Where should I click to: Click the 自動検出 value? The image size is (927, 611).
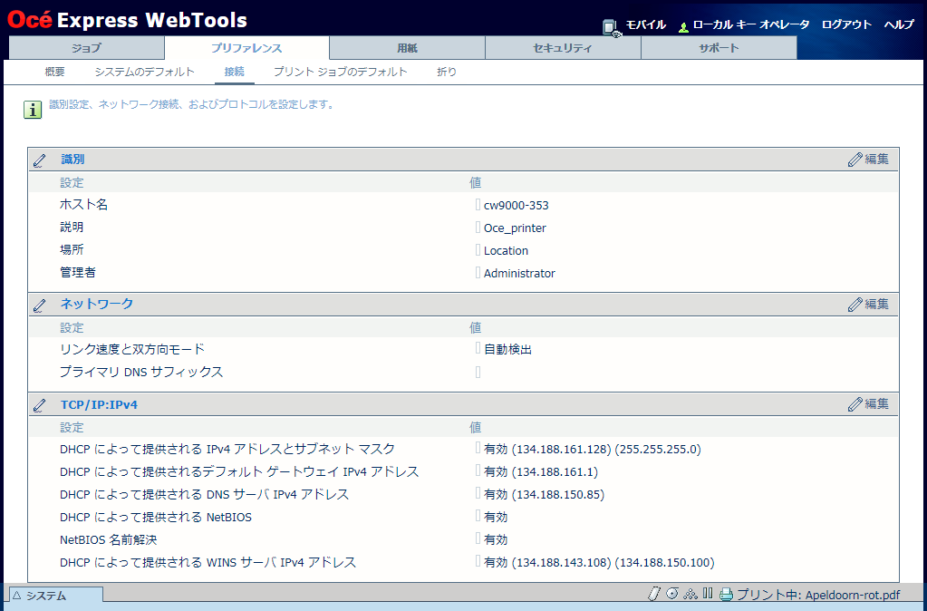(507, 350)
